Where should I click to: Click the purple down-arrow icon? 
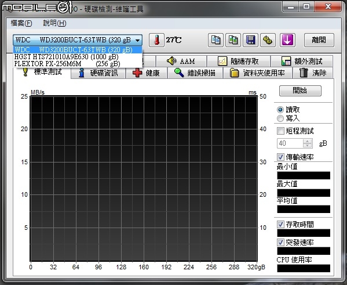287,40
